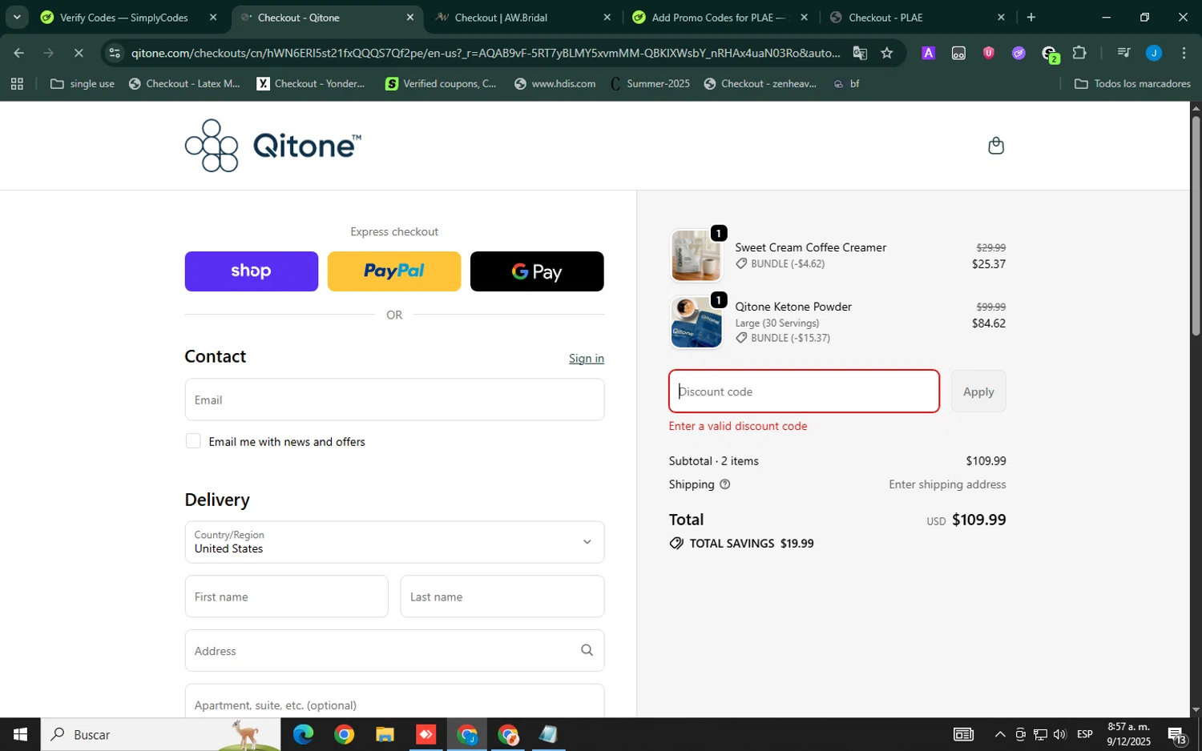
Task: Focus the First name field
Action: tap(286, 596)
